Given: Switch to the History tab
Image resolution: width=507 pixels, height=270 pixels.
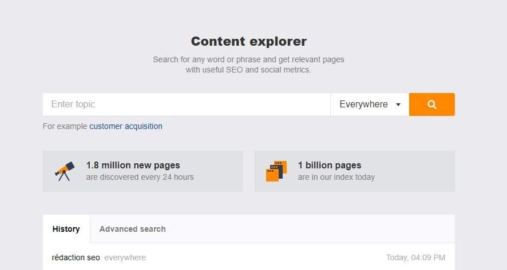Looking at the screenshot, I should point(66,229).
